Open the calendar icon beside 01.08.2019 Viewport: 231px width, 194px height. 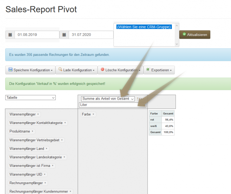coord(10,34)
